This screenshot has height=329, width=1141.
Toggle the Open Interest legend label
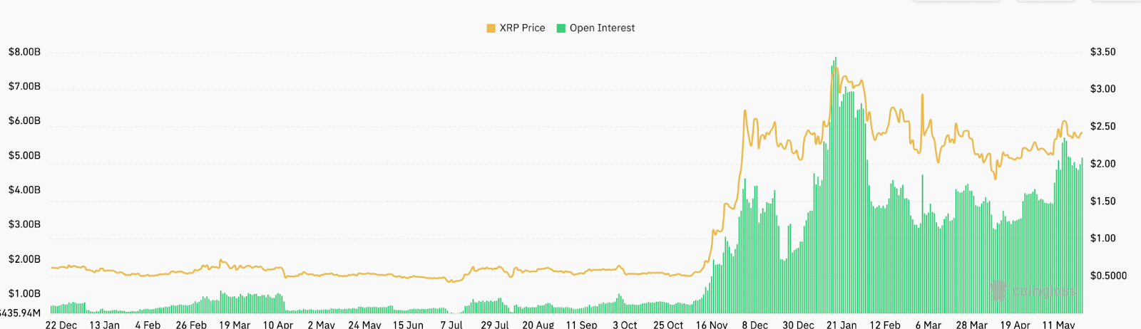[x=602, y=28]
